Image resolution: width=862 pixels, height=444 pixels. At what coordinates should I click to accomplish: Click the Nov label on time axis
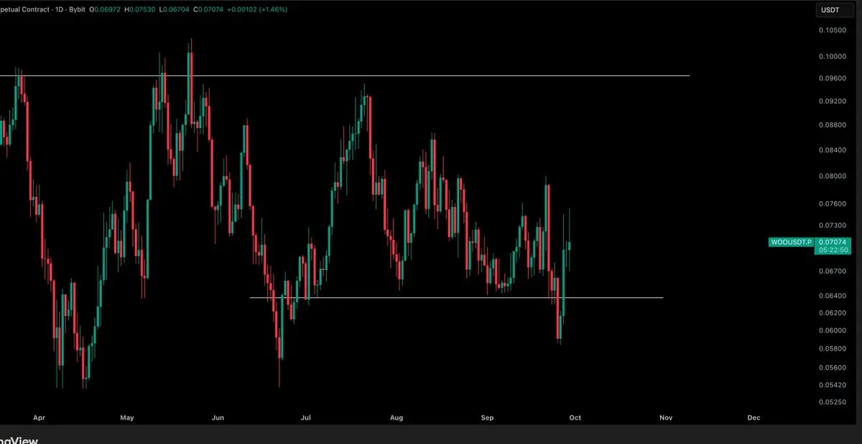click(x=666, y=417)
